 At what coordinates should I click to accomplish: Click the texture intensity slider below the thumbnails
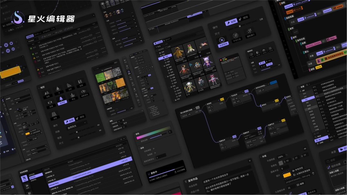pyautogui.click(x=125, y=111)
